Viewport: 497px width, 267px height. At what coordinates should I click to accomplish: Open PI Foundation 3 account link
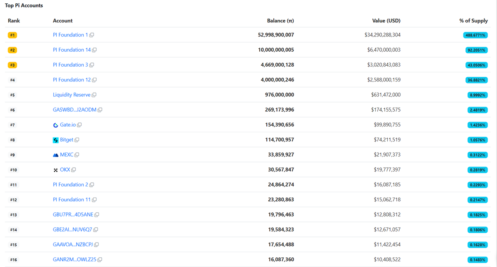pos(70,65)
